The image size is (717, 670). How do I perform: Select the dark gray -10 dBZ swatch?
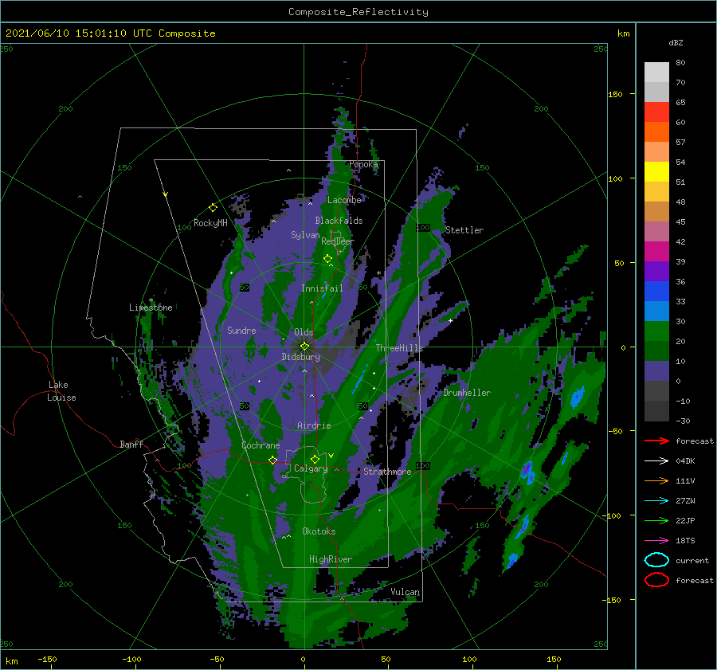656,410
